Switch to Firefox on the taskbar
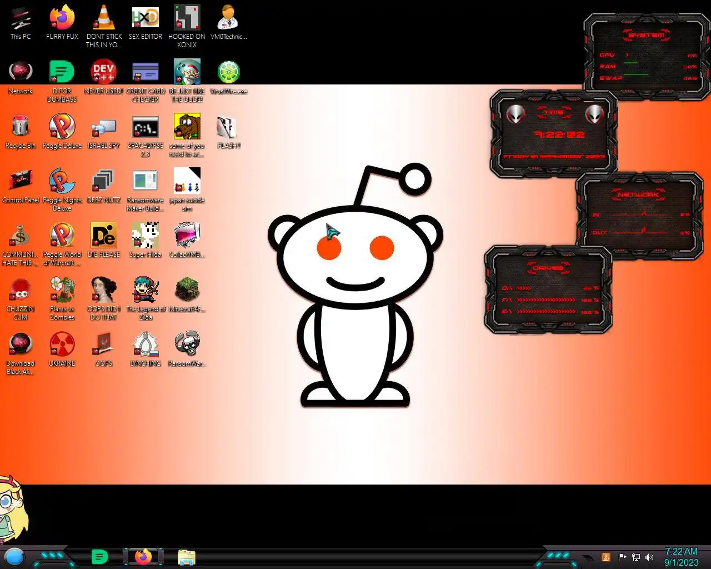The height and width of the screenshot is (569, 711). (143, 556)
